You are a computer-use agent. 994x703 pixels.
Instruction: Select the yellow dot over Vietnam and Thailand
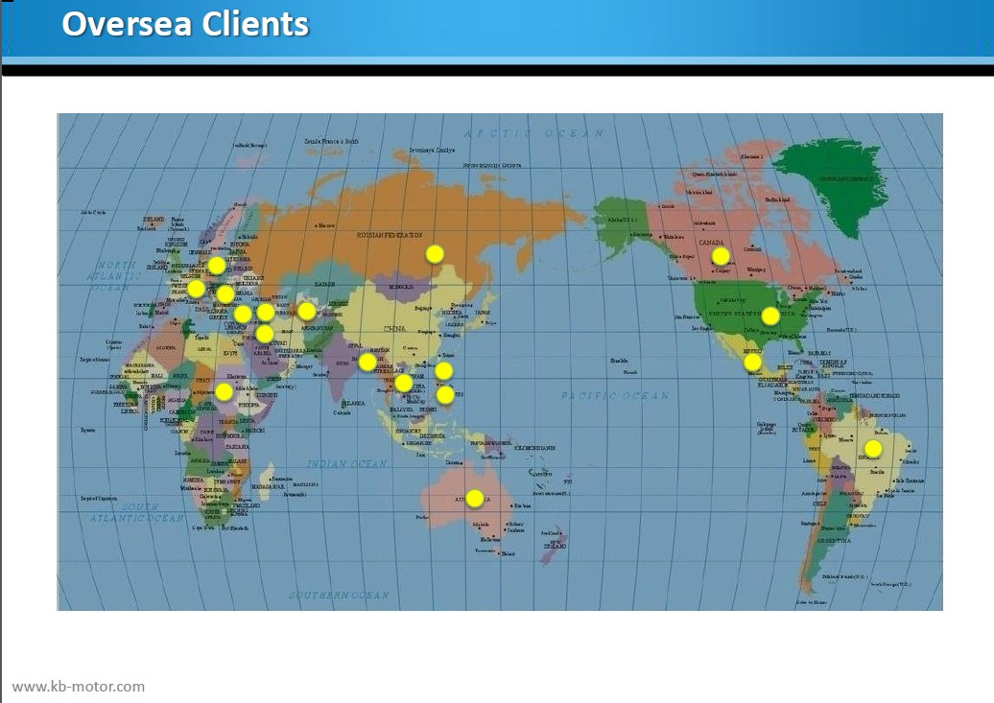click(x=404, y=383)
